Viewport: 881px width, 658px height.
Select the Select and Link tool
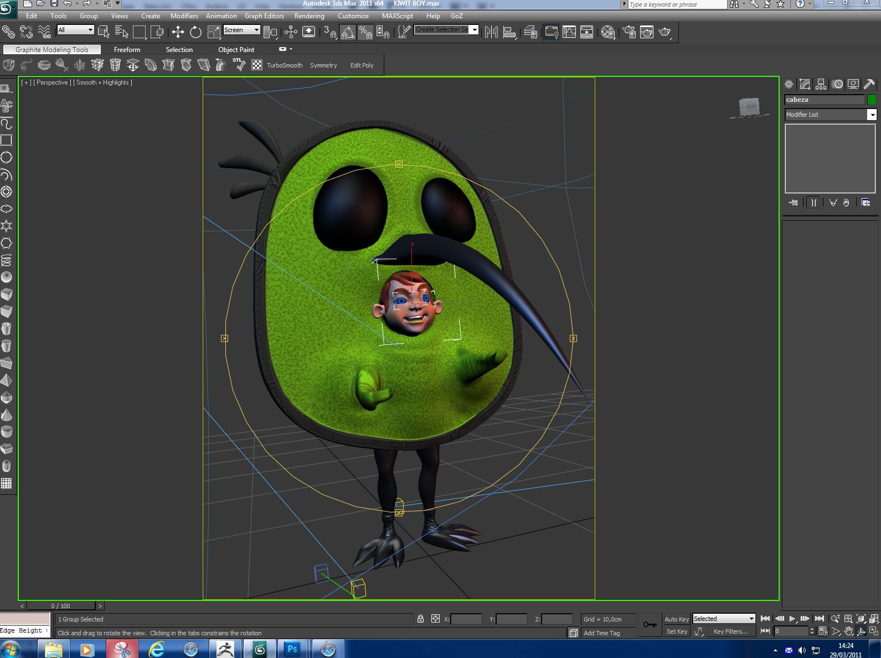8,32
